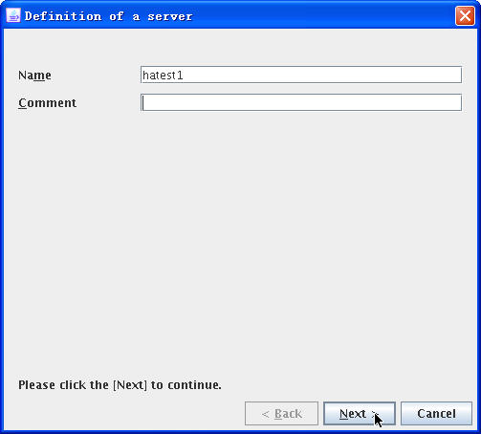Click the disabled Back button
This screenshot has height=434, width=481.
coord(281,414)
